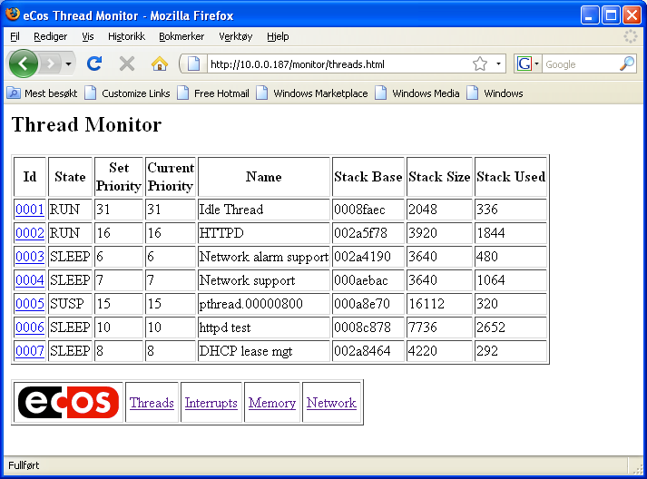Click the 'HTTPD' name cell

264,233
